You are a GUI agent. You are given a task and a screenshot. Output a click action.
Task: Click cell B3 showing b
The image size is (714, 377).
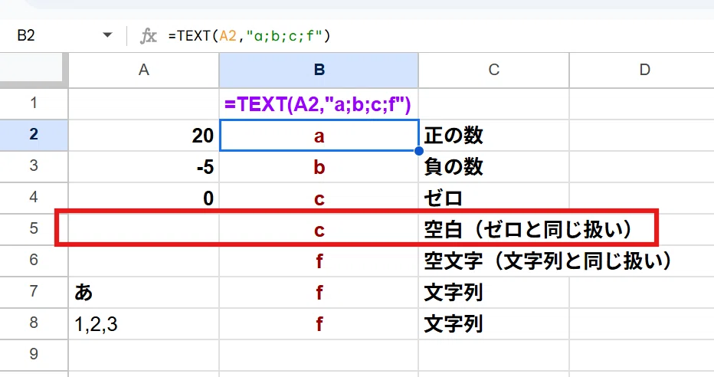(319, 166)
